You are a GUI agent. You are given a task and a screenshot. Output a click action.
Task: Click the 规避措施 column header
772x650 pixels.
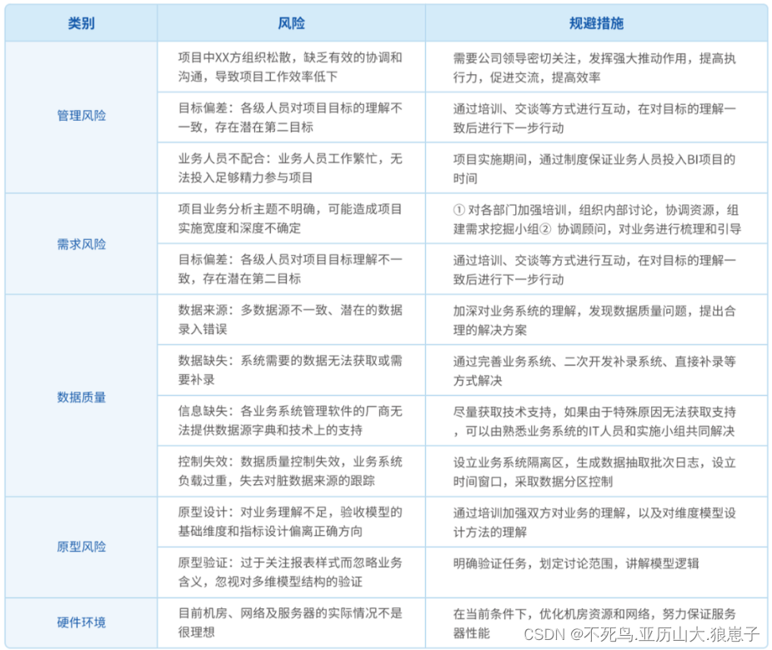(596, 23)
